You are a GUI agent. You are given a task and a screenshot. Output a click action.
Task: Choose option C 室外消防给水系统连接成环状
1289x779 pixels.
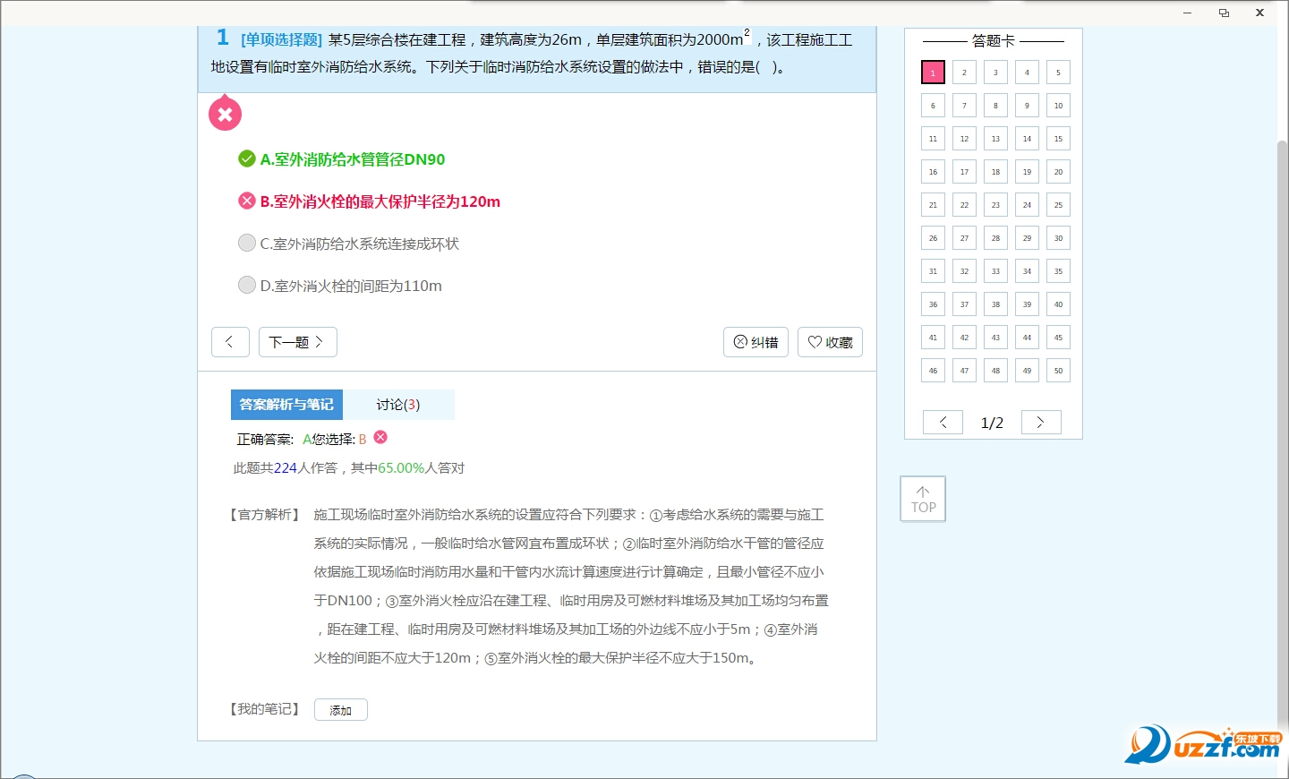[x=348, y=244]
